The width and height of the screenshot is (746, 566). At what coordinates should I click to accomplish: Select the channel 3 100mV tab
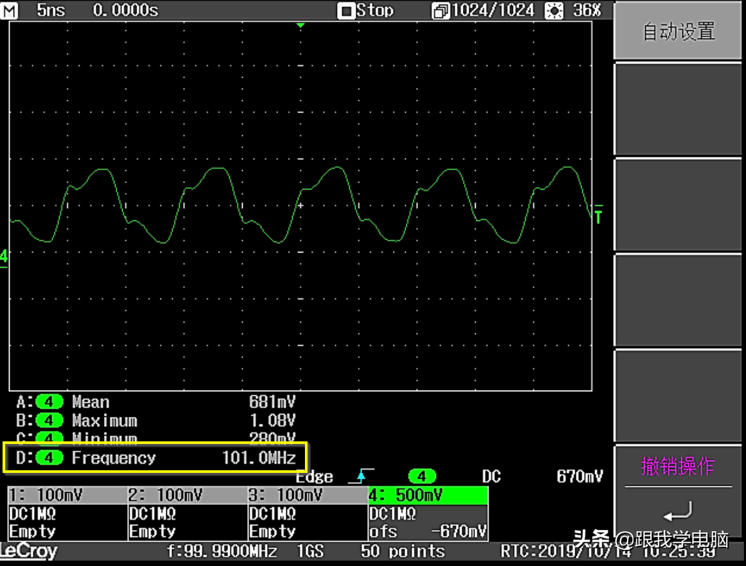click(x=308, y=495)
